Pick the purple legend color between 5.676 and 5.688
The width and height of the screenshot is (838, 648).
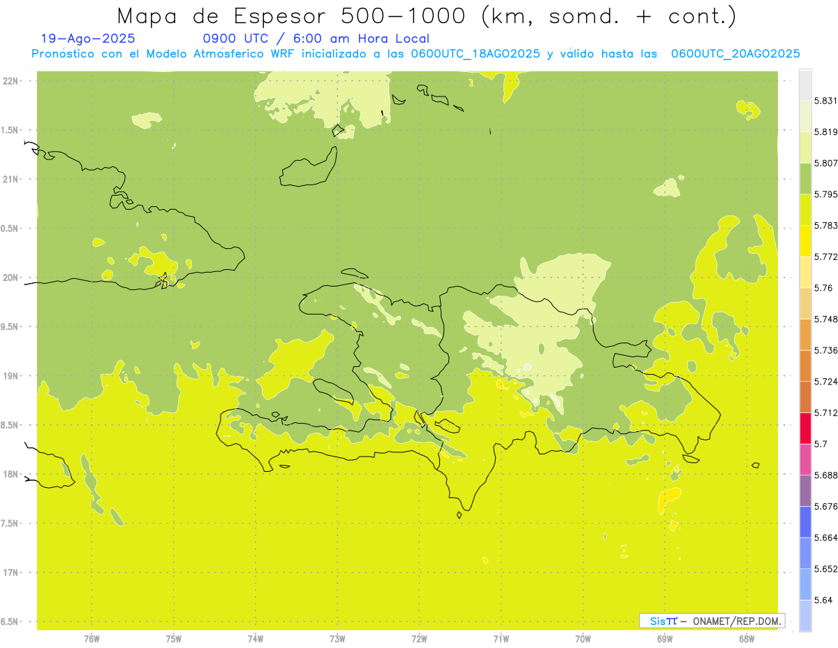click(805, 491)
